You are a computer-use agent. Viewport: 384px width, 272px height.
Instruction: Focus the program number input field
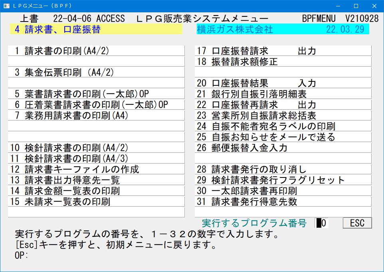(x=322, y=223)
